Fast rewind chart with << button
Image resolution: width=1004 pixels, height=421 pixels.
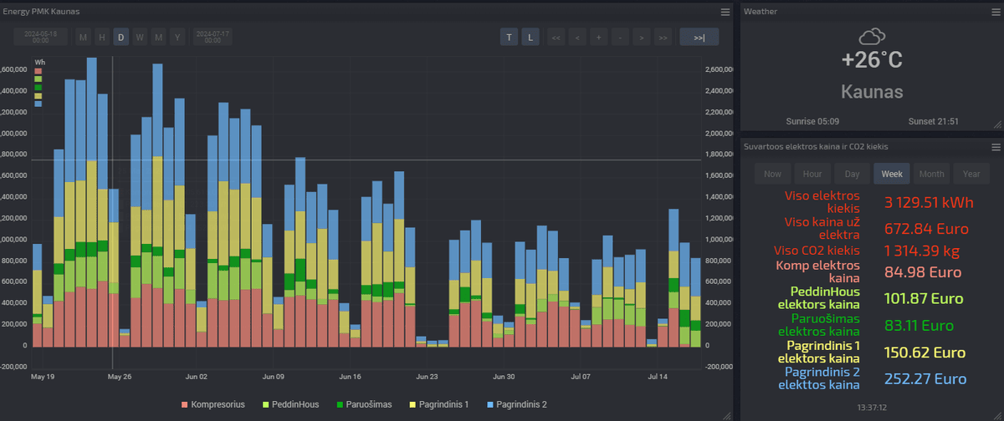pos(556,37)
